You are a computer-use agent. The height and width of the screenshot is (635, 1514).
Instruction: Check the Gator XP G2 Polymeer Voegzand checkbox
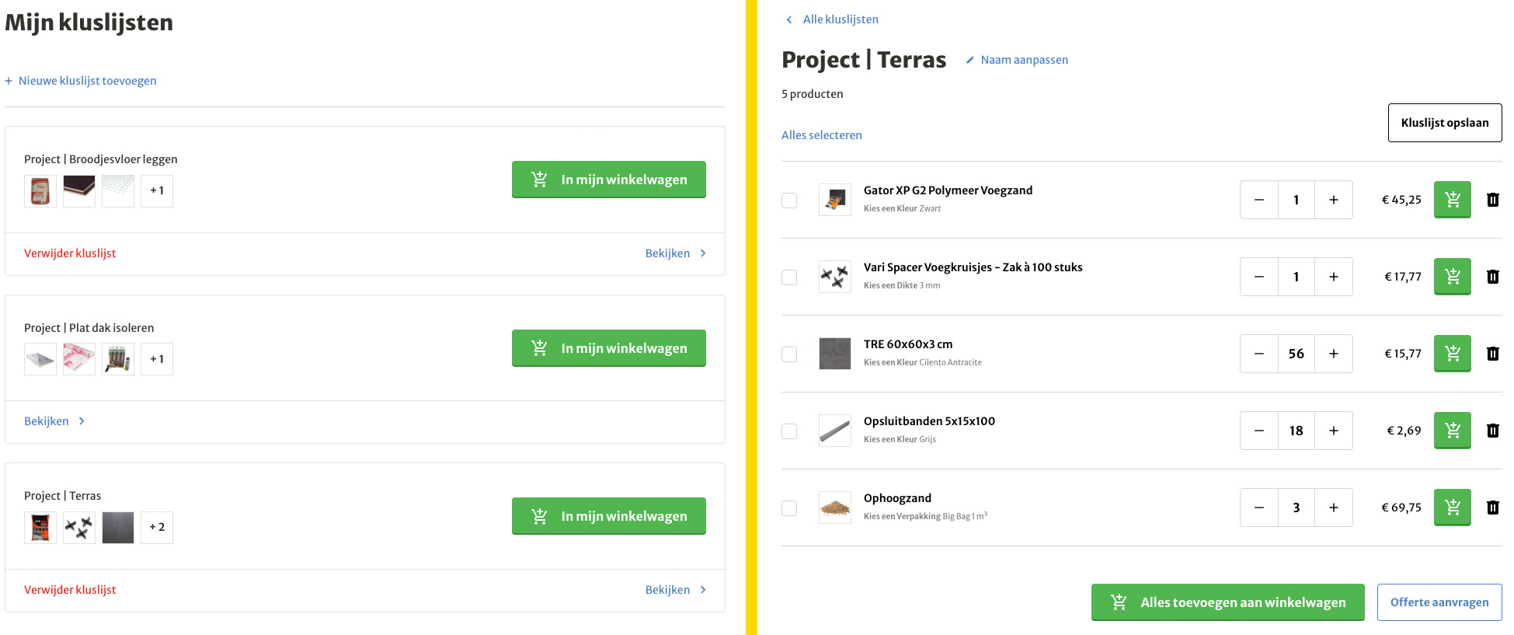coord(789,201)
